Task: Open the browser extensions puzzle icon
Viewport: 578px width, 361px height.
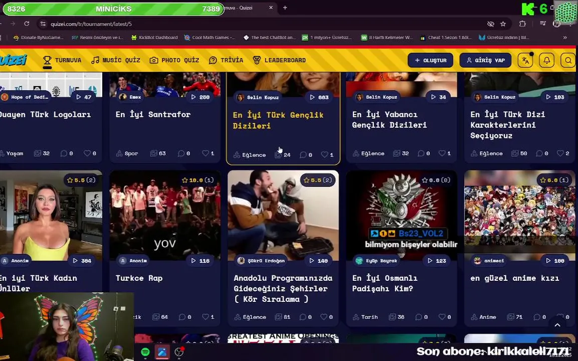Action: (x=522, y=24)
